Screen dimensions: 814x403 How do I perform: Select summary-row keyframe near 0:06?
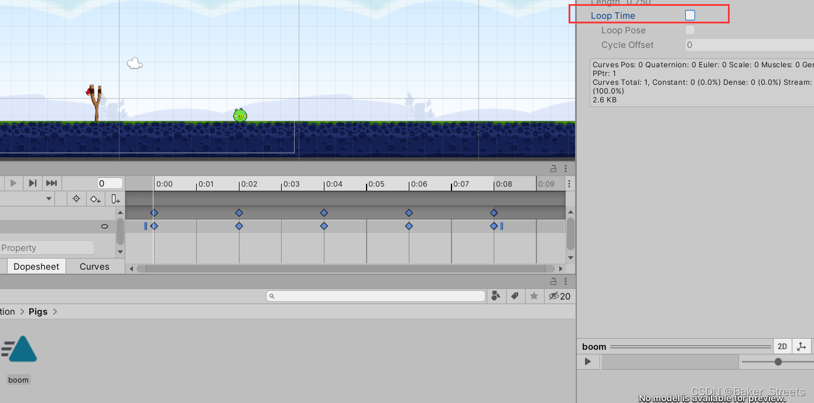pyautogui.click(x=409, y=213)
